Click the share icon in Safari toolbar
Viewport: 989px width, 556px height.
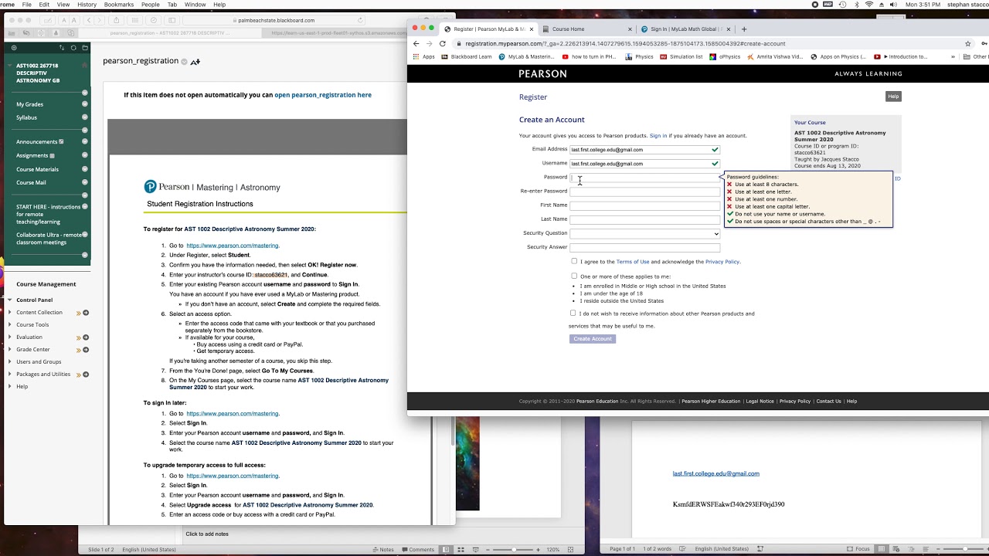click(x=116, y=20)
